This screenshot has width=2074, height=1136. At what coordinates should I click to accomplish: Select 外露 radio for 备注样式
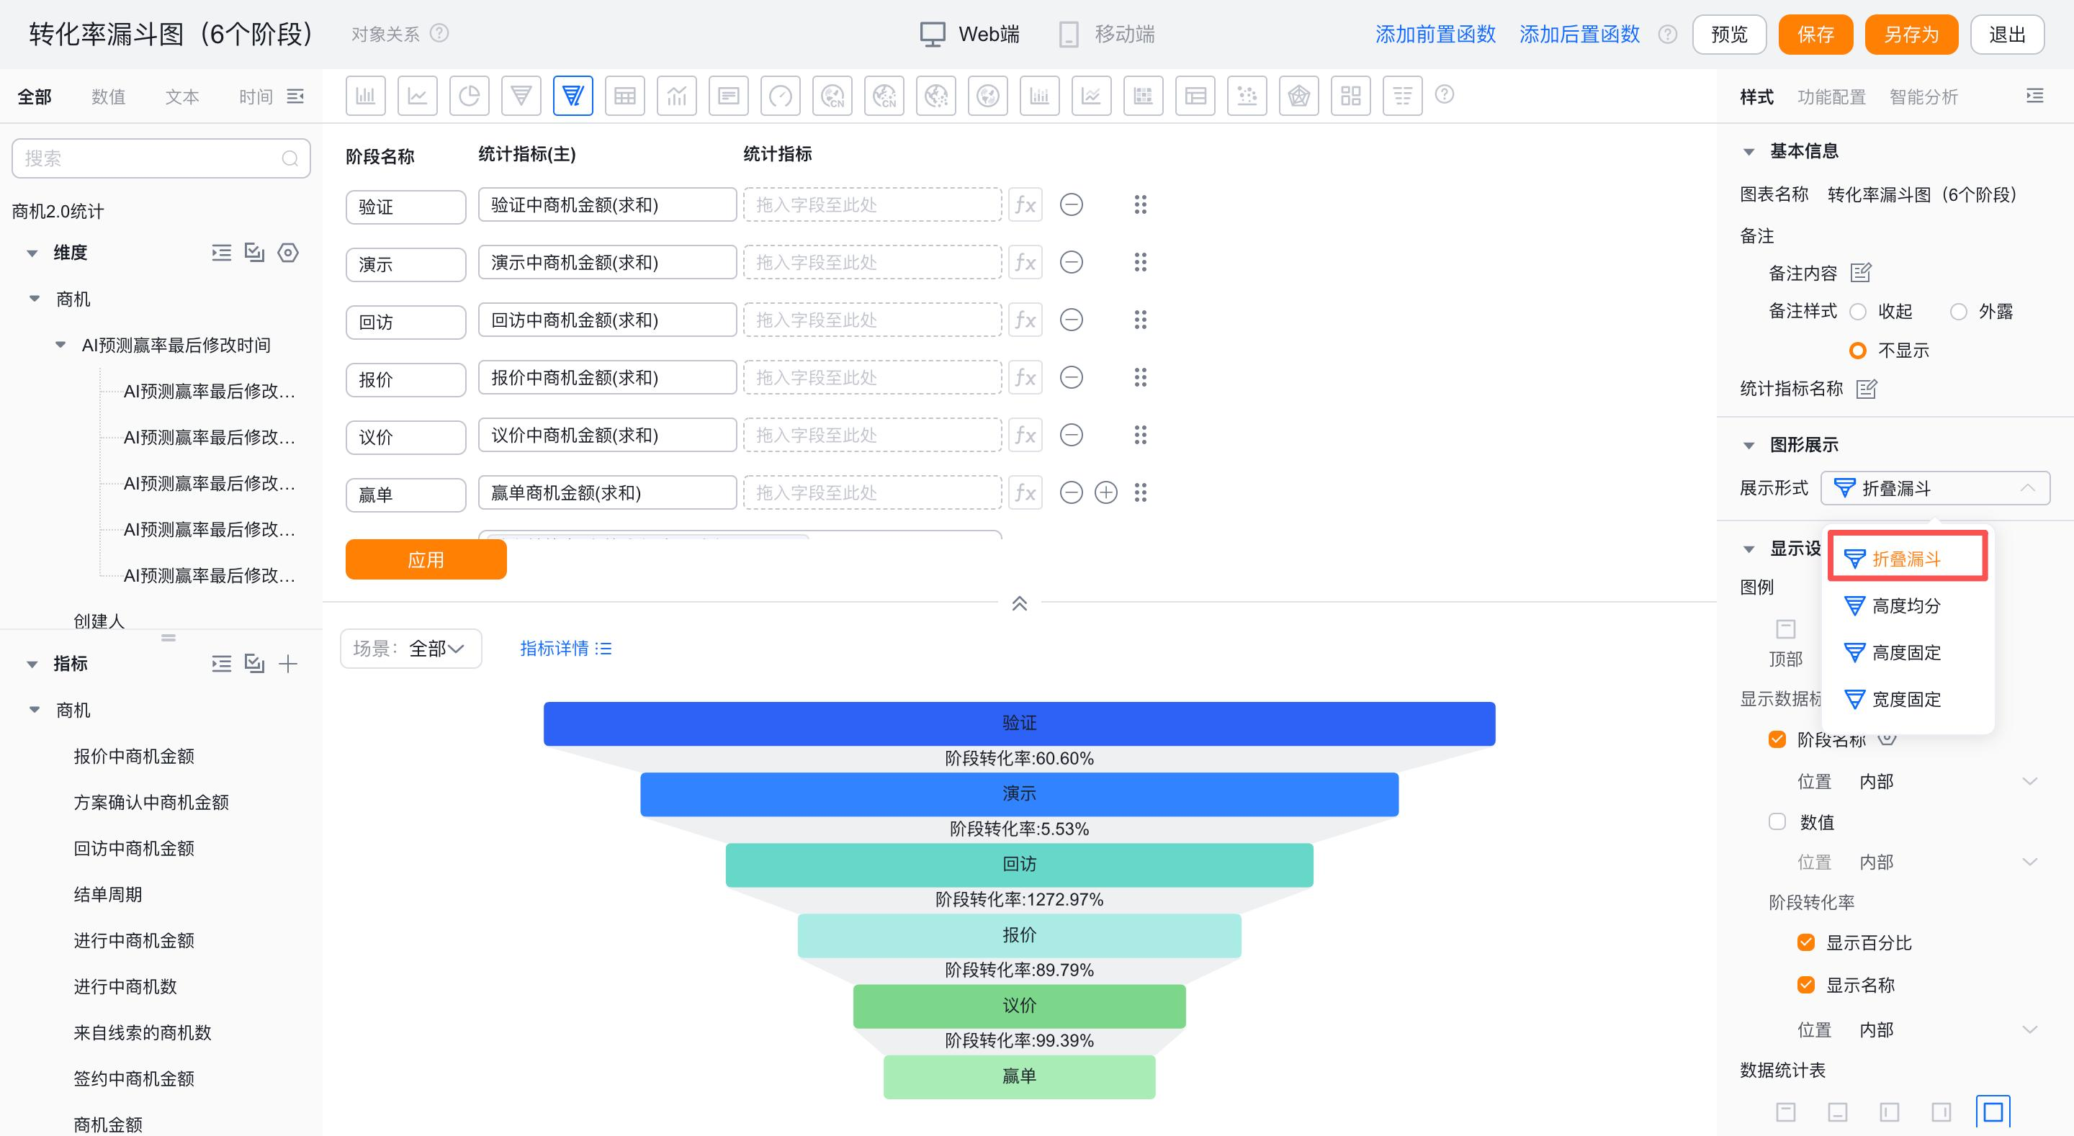coord(1958,312)
